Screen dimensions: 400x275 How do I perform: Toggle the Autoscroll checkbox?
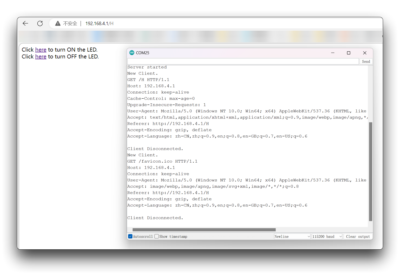(130, 236)
